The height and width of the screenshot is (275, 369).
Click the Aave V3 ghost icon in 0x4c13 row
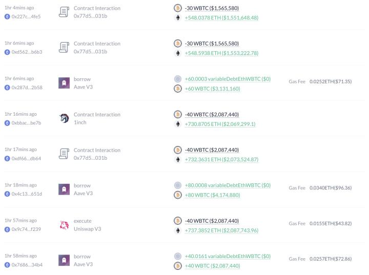coord(64,189)
